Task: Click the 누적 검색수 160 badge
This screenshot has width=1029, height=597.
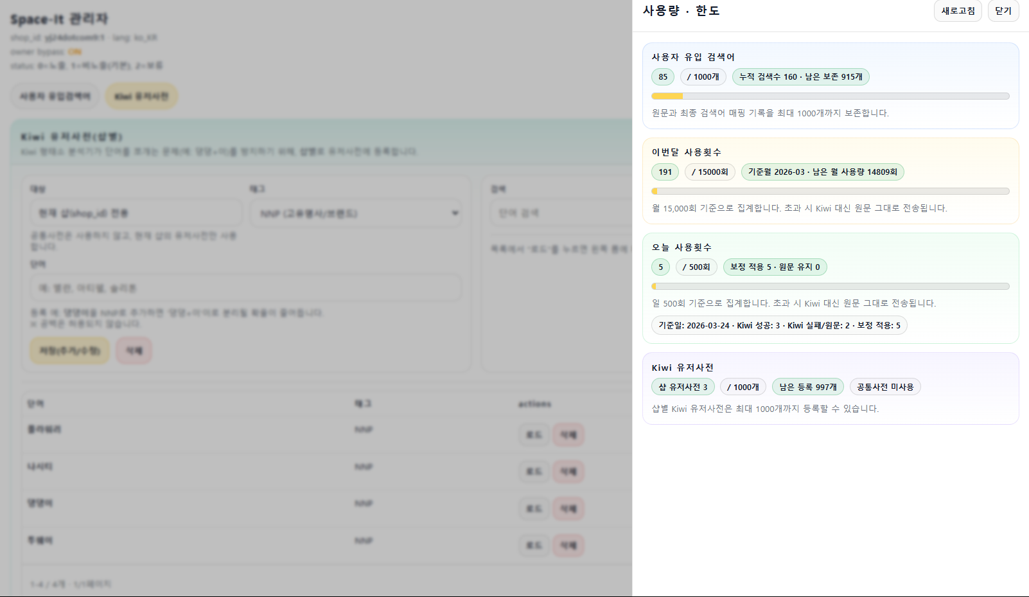Action: pyautogui.click(x=800, y=77)
